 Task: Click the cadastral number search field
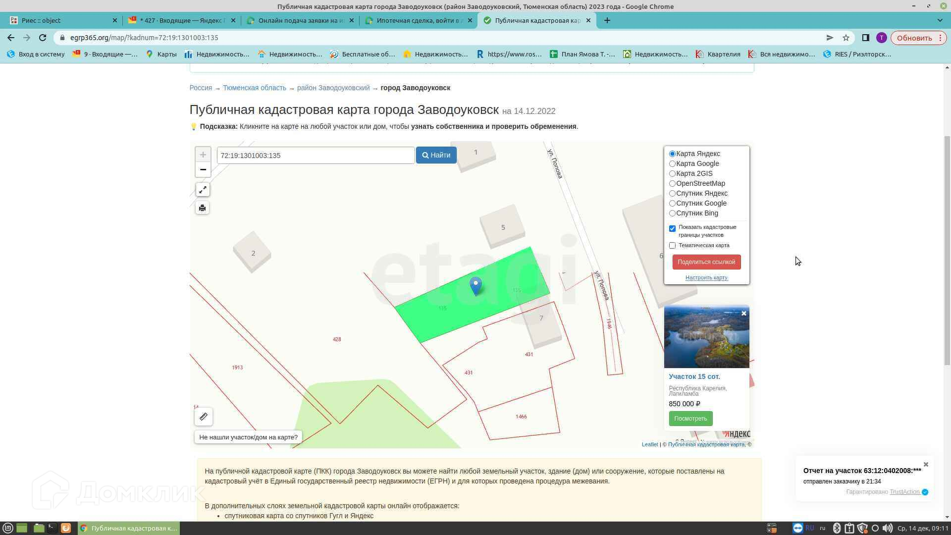[x=316, y=156]
